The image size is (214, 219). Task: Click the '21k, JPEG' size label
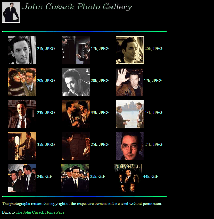pyautogui.click(x=46, y=49)
